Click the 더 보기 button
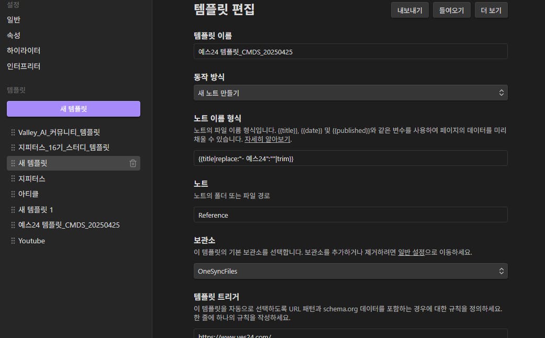Screen dimensions: 545x338 (x=491, y=10)
